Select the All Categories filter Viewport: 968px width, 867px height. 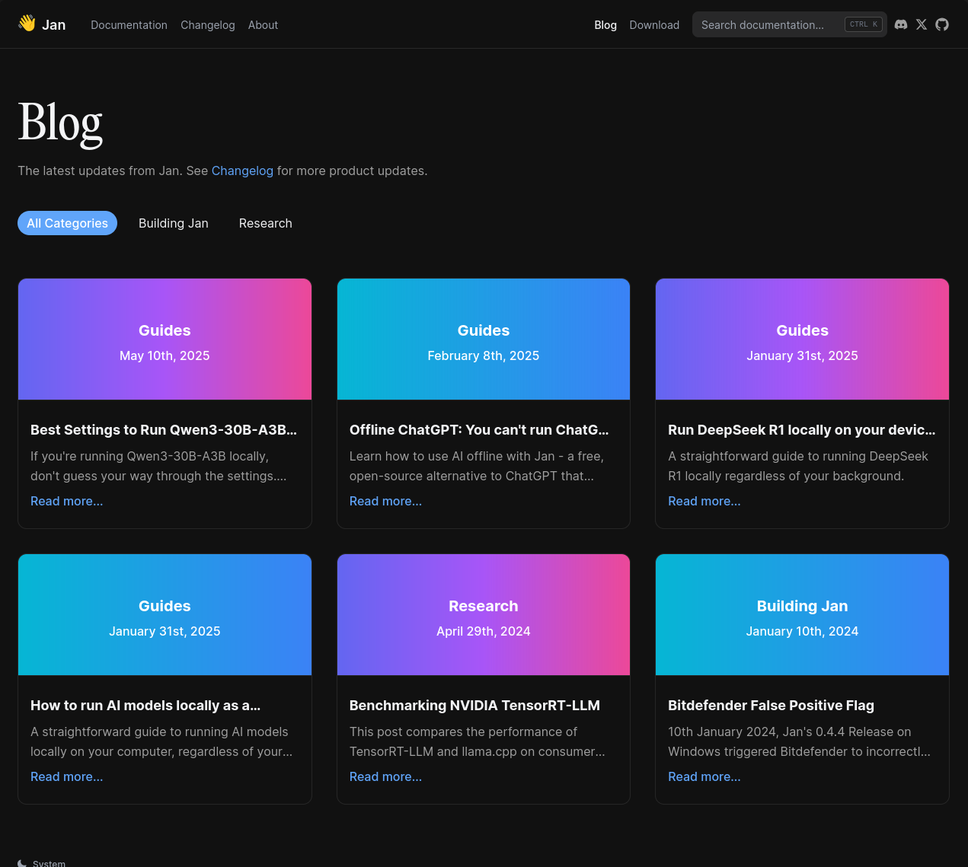pos(67,223)
